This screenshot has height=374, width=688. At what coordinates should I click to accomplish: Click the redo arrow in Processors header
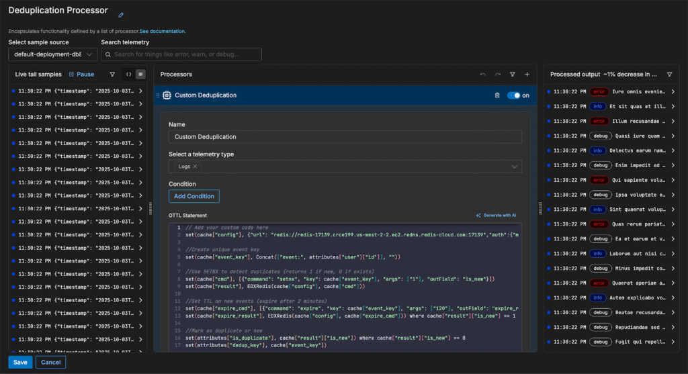(x=498, y=75)
